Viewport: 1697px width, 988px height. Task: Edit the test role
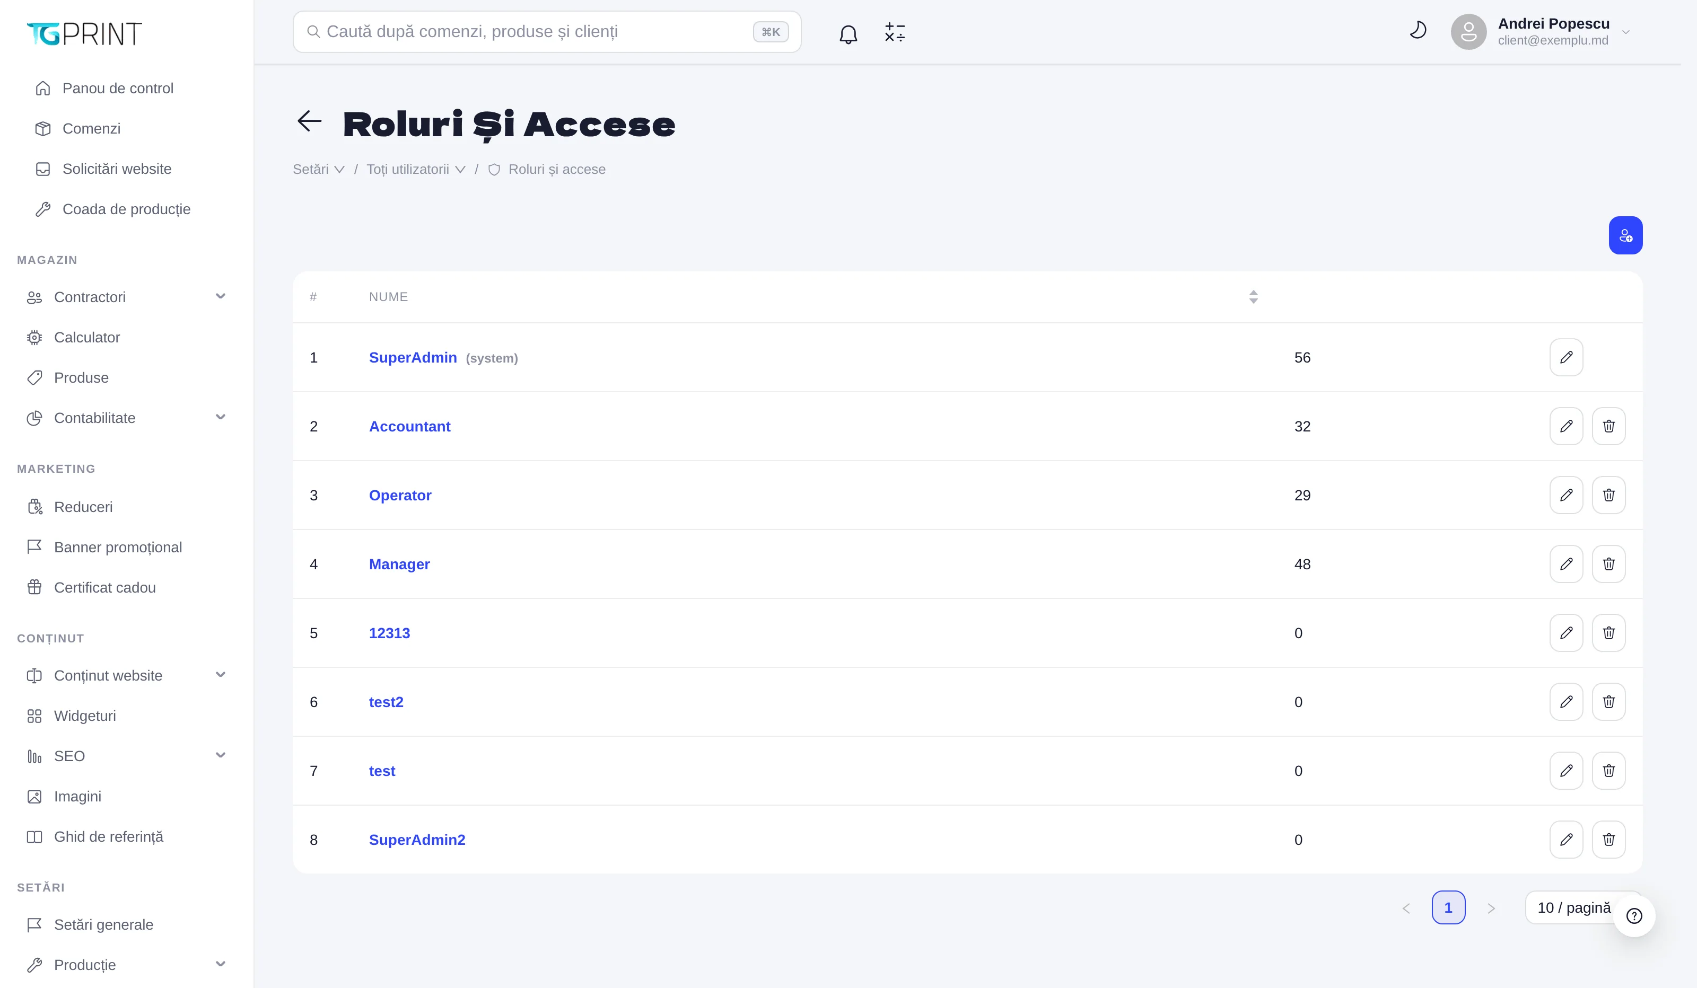tap(1565, 771)
